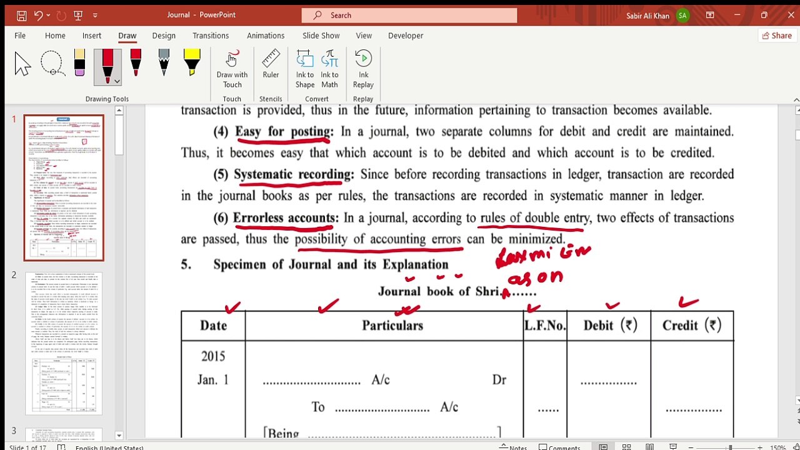The image size is (800, 450).
Task: Start Slide Show from status bar icon
Action: click(x=673, y=447)
